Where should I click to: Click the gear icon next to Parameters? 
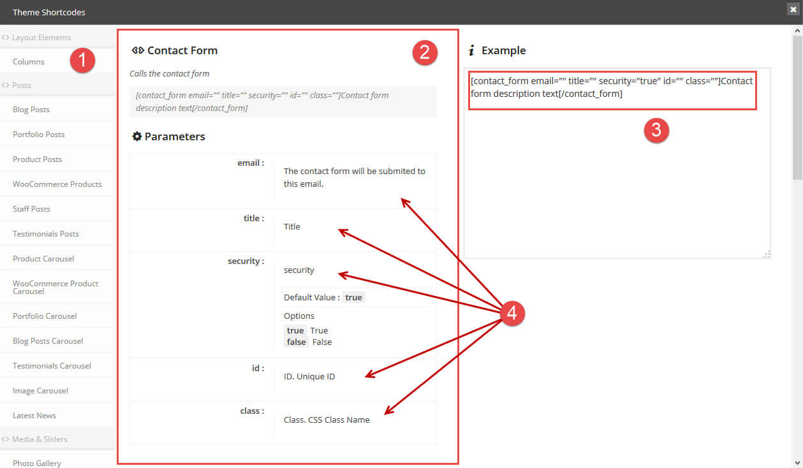pos(136,136)
